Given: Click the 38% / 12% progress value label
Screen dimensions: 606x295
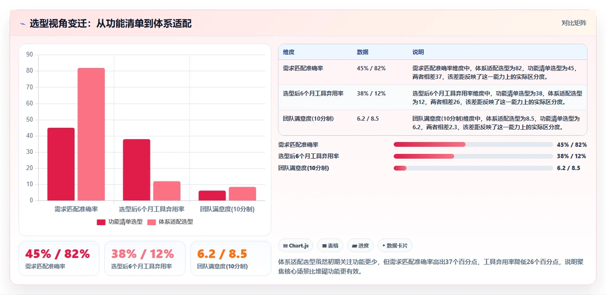Looking at the screenshot, I should [571, 156].
